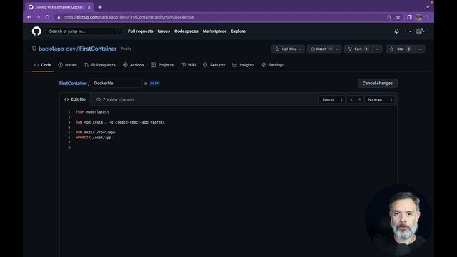This screenshot has height=257, width=457.
Task: Click the browser back arrow
Action: click(x=29, y=17)
